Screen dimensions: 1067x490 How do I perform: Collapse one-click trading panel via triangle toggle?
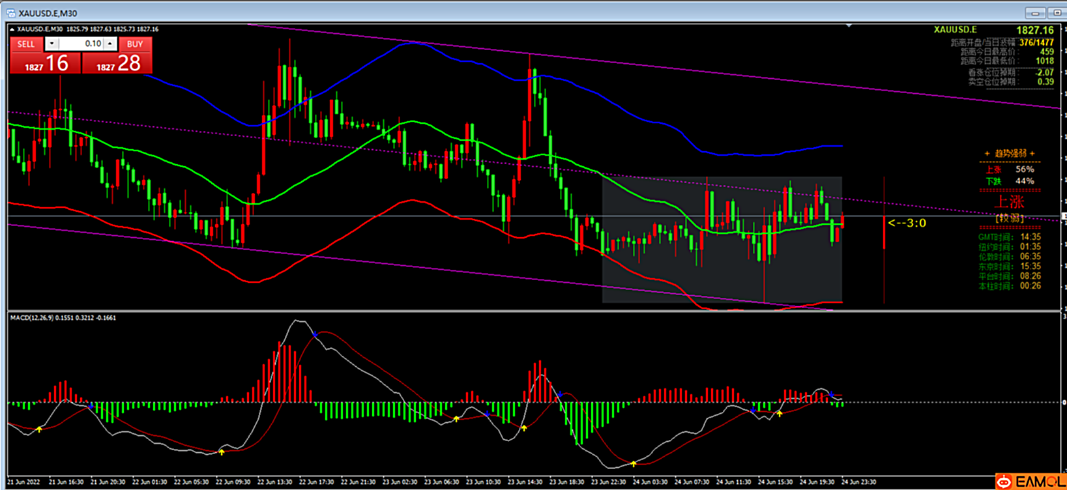tap(12, 29)
